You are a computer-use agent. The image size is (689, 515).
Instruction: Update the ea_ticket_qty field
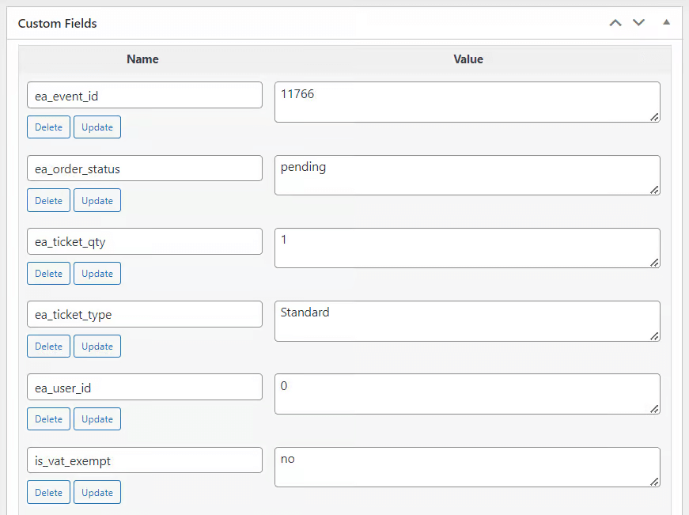pos(97,273)
